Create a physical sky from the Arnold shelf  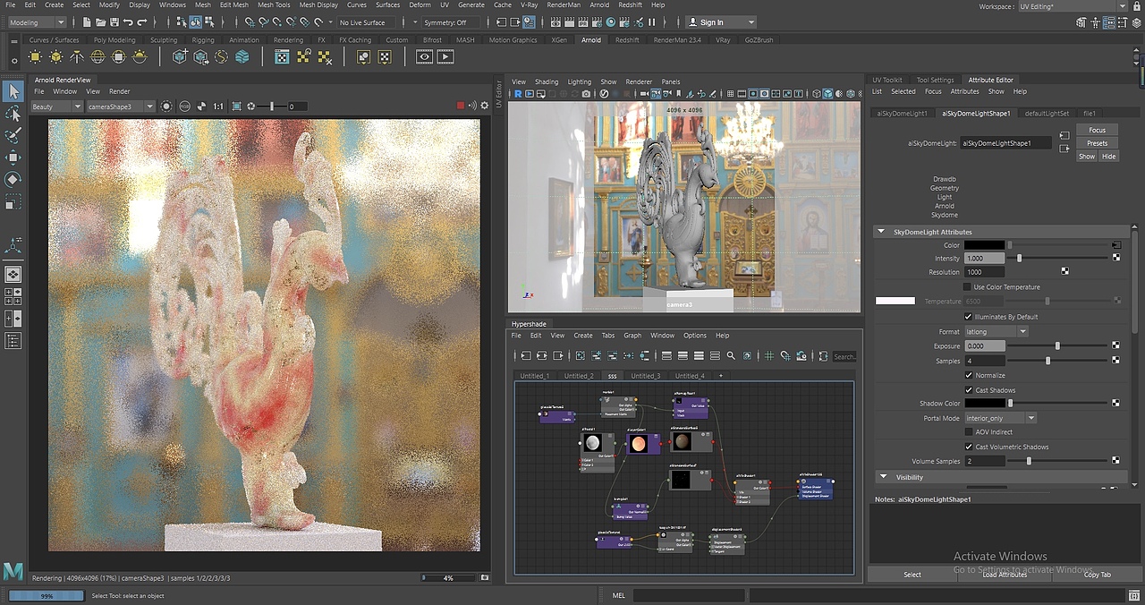[x=140, y=56]
